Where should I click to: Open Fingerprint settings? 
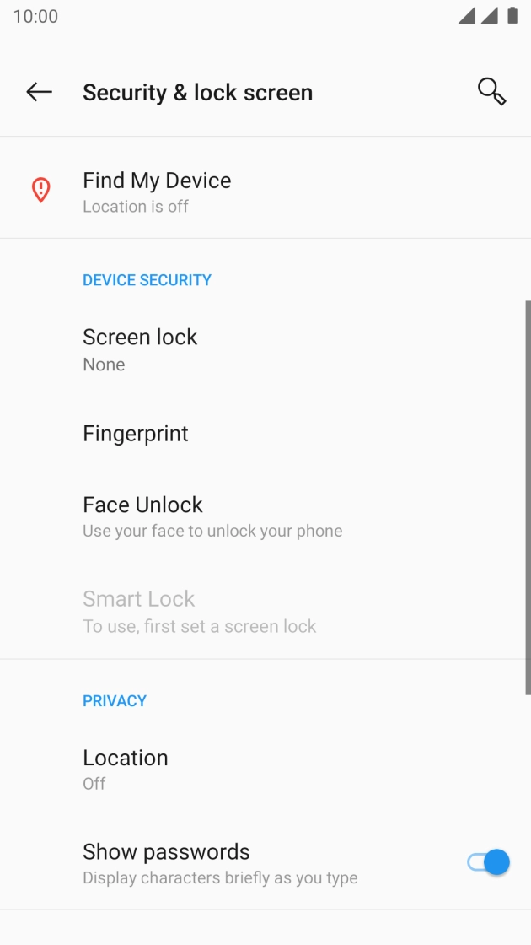click(x=135, y=434)
